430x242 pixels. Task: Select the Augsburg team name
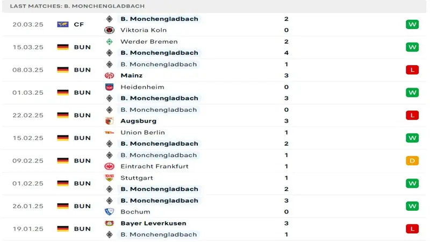(x=139, y=121)
